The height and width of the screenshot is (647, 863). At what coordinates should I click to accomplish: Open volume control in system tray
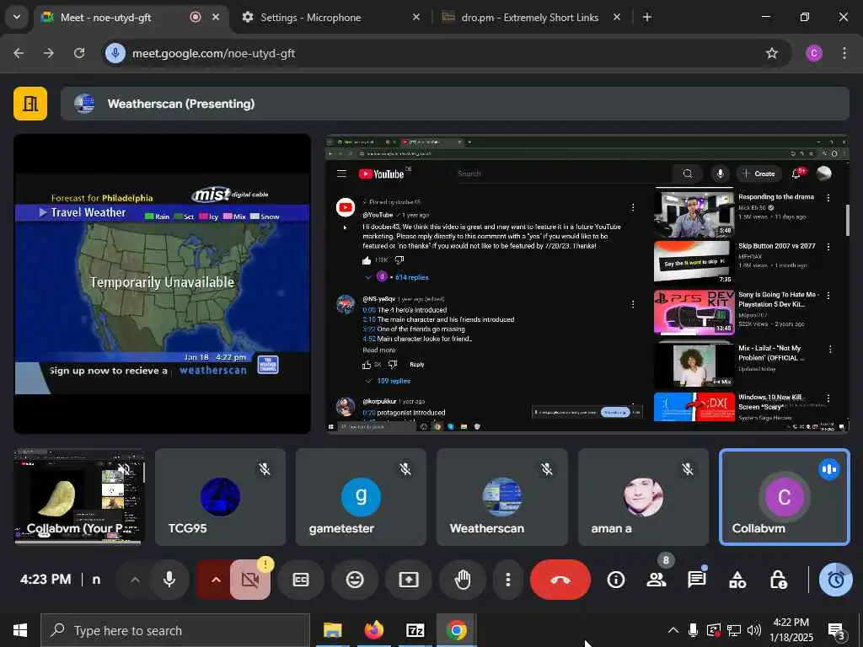point(754,630)
